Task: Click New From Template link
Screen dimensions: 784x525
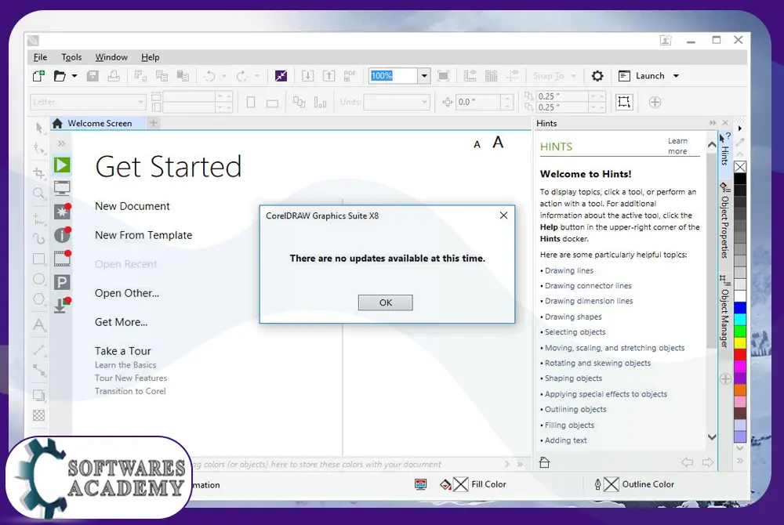Action: (x=143, y=235)
